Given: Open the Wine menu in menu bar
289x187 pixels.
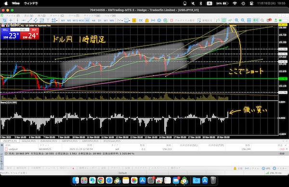Looking at the screenshot, I should pos(16,3).
